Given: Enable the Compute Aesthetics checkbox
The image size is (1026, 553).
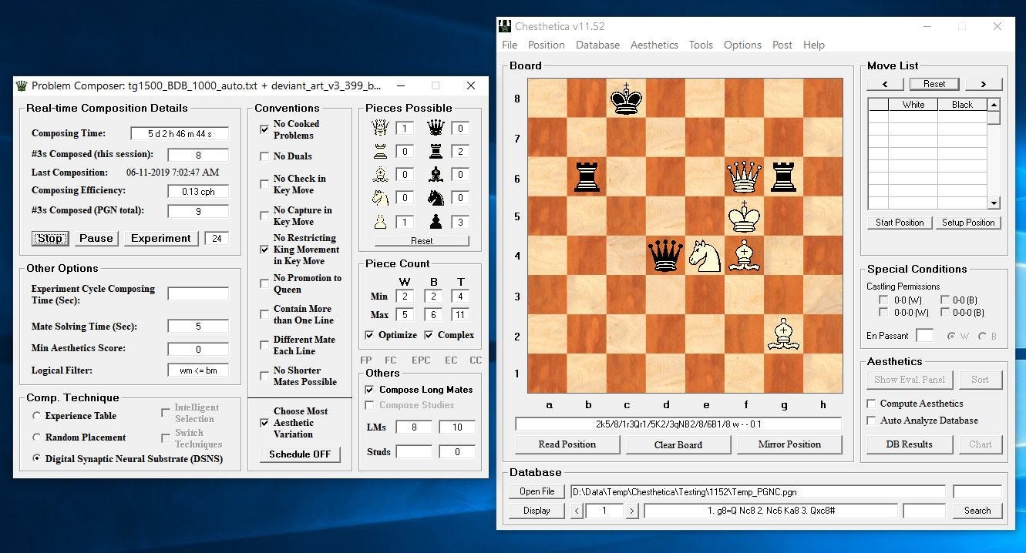Looking at the screenshot, I should click(871, 404).
